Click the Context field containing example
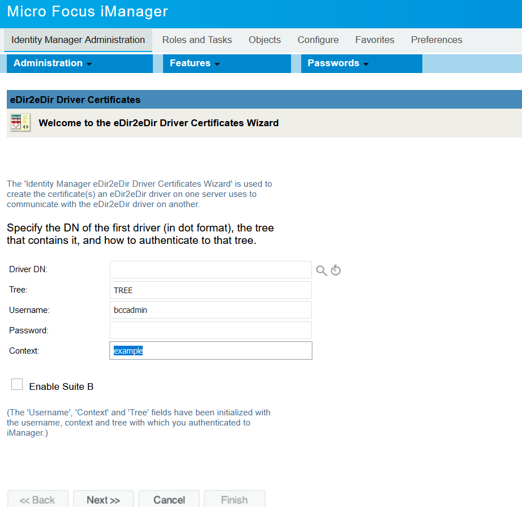Viewport: 522px width, 507px height. 211,351
